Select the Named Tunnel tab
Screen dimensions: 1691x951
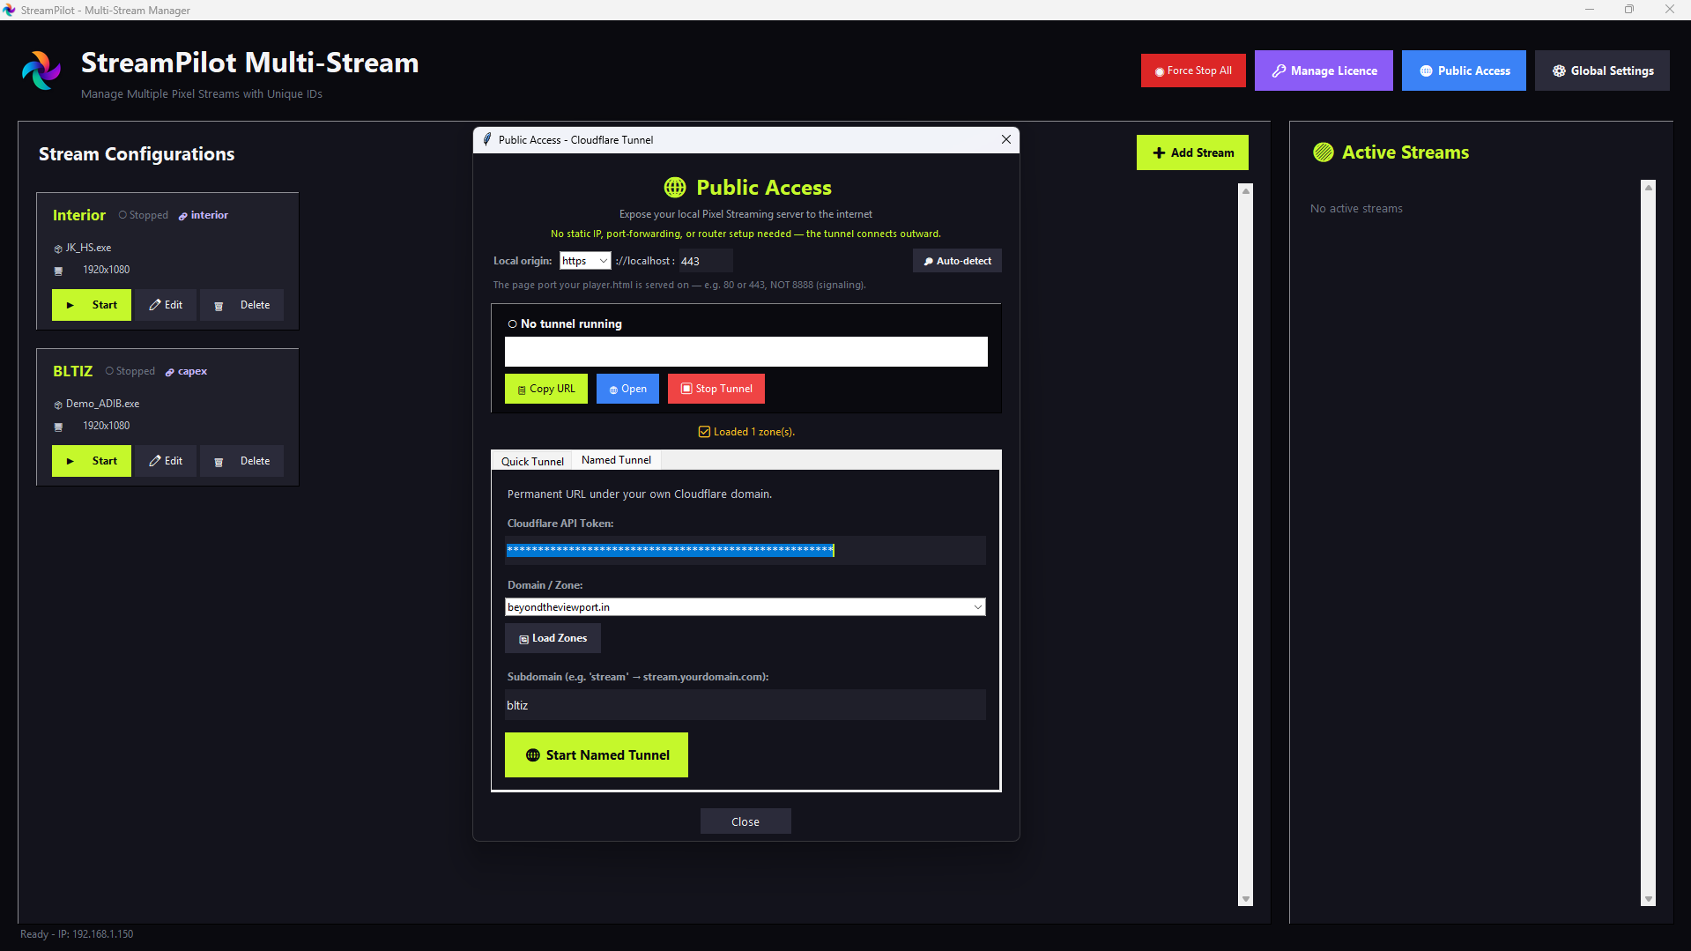(x=616, y=460)
